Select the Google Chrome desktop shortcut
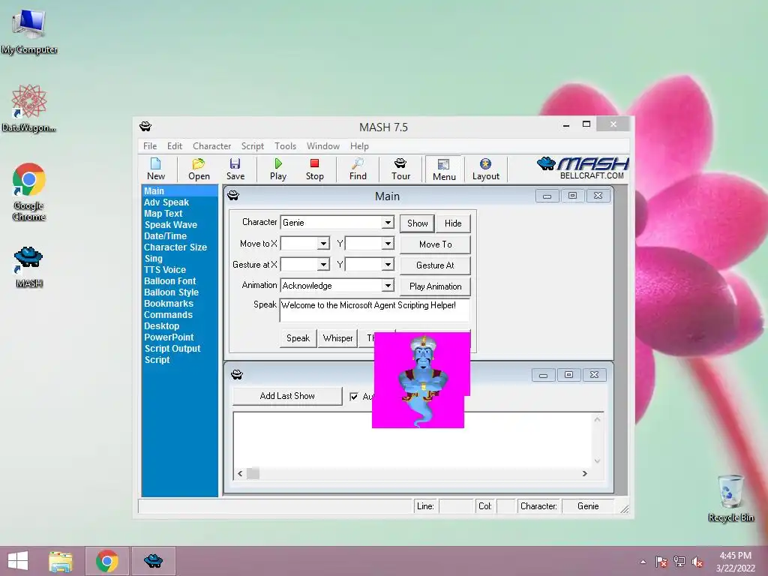 click(x=29, y=192)
